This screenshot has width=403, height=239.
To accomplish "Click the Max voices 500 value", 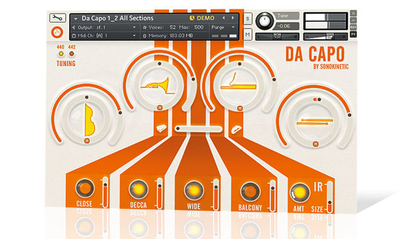I will pyautogui.click(x=199, y=27).
